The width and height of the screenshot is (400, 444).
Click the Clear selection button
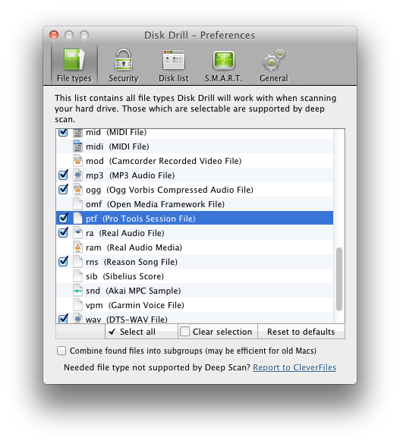point(218,332)
